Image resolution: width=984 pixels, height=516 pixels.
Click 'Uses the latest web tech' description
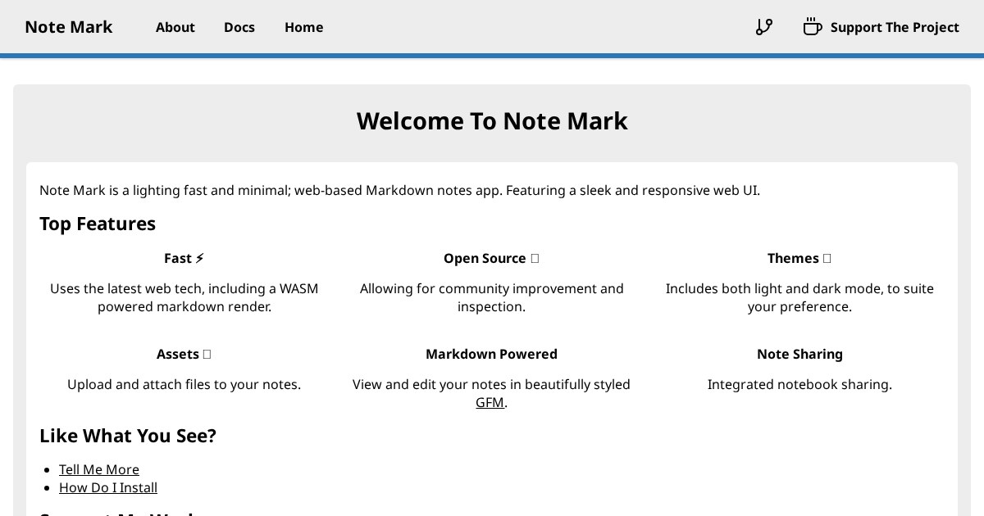click(x=184, y=297)
